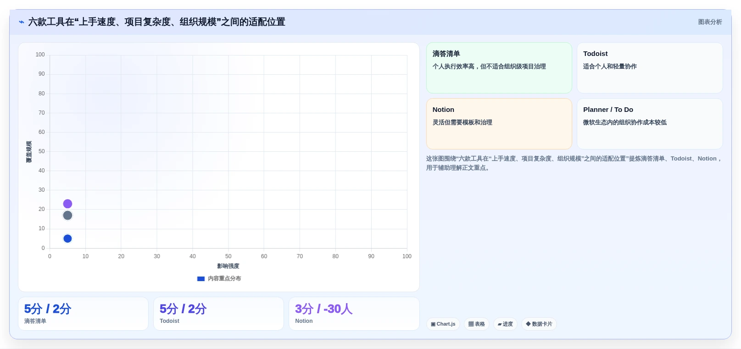Image resolution: width=741 pixels, height=349 pixels.
Task: Select the 5分 / 2分 Todoist stat card
Action: point(218,314)
